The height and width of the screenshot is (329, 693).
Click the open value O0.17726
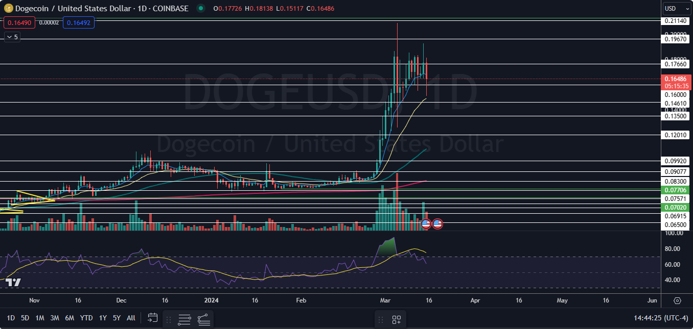tap(227, 8)
